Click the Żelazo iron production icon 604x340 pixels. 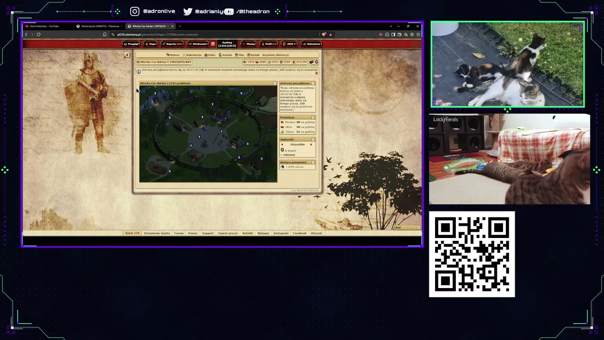(283, 132)
